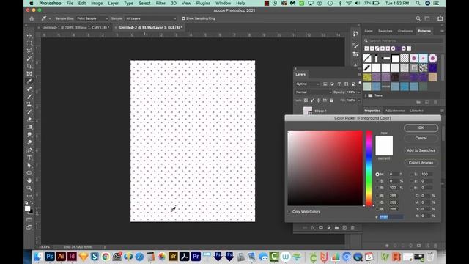Open the Image menu

point(97,3)
